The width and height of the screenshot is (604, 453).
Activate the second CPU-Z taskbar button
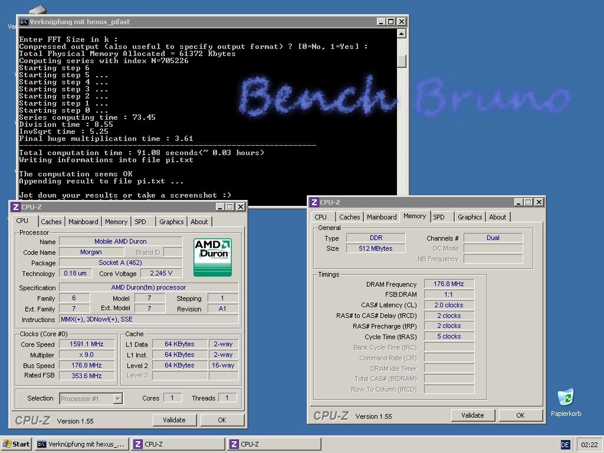pos(274,444)
